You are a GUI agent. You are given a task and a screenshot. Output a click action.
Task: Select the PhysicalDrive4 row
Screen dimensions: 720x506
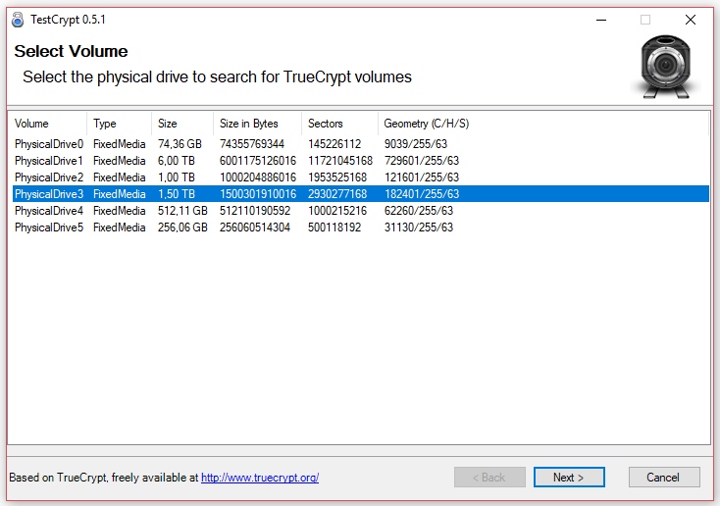(360, 211)
